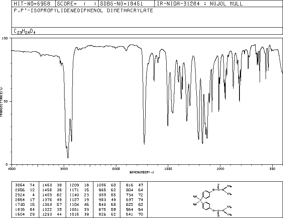Click the IR-NIDA-31284 NUJOL MULL label
The width and height of the screenshot is (283, 218).
pos(200,4)
